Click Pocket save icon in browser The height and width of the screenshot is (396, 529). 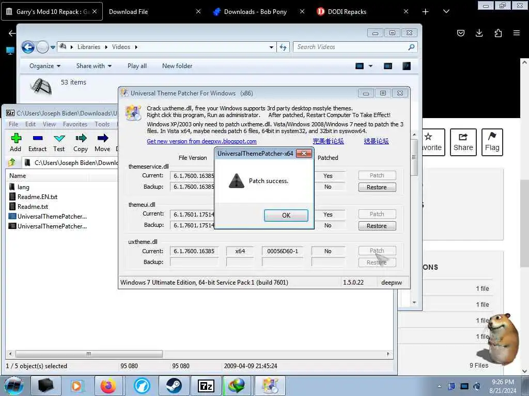coord(461,33)
